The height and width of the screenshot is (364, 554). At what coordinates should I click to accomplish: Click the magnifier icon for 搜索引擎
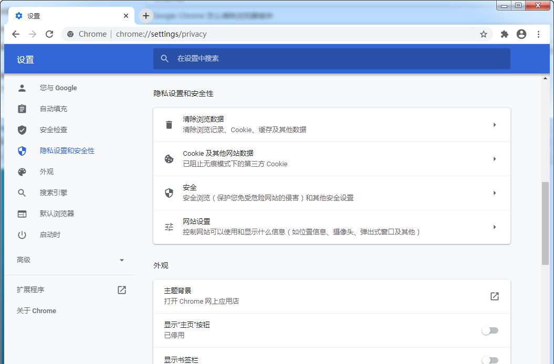(x=22, y=193)
